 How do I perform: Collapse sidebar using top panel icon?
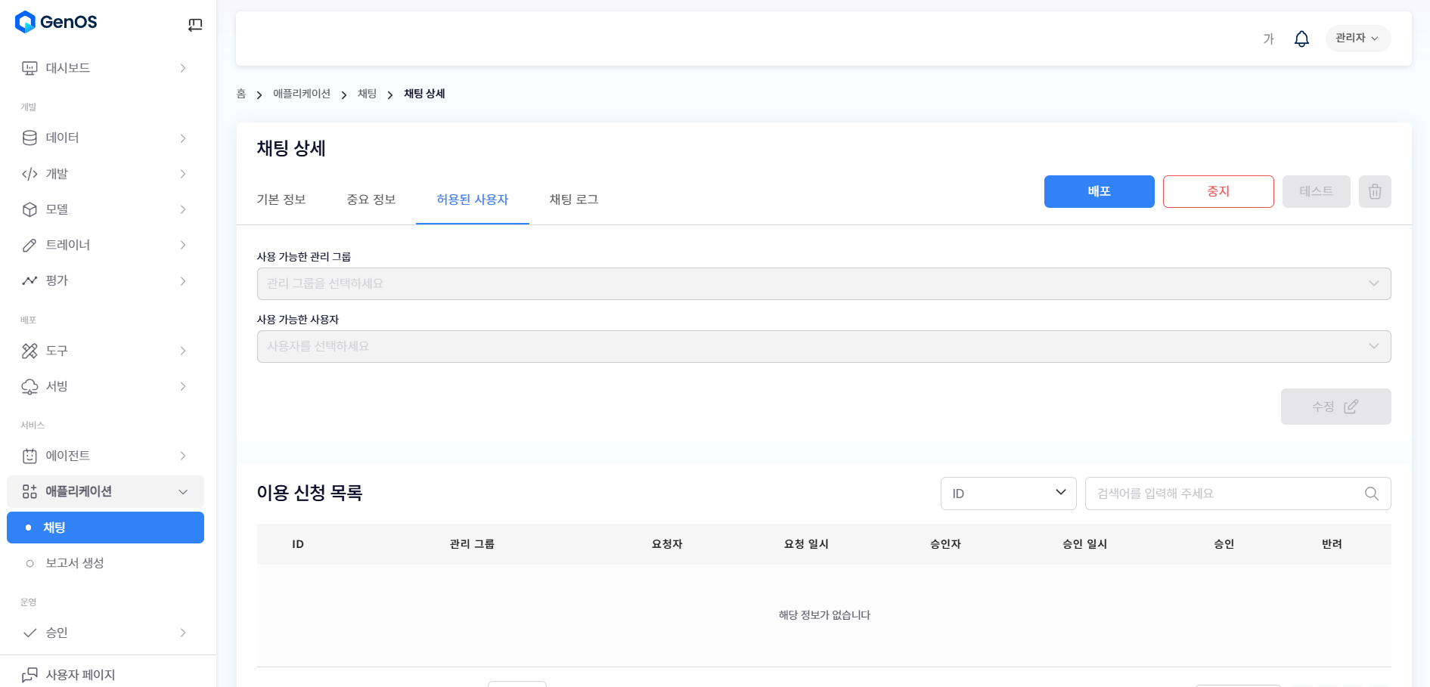click(195, 25)
